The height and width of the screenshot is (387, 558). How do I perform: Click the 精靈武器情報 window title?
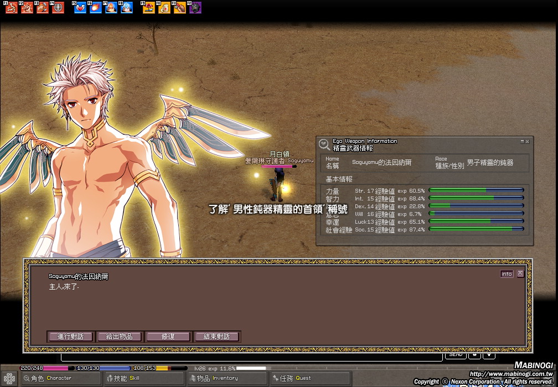353,148
